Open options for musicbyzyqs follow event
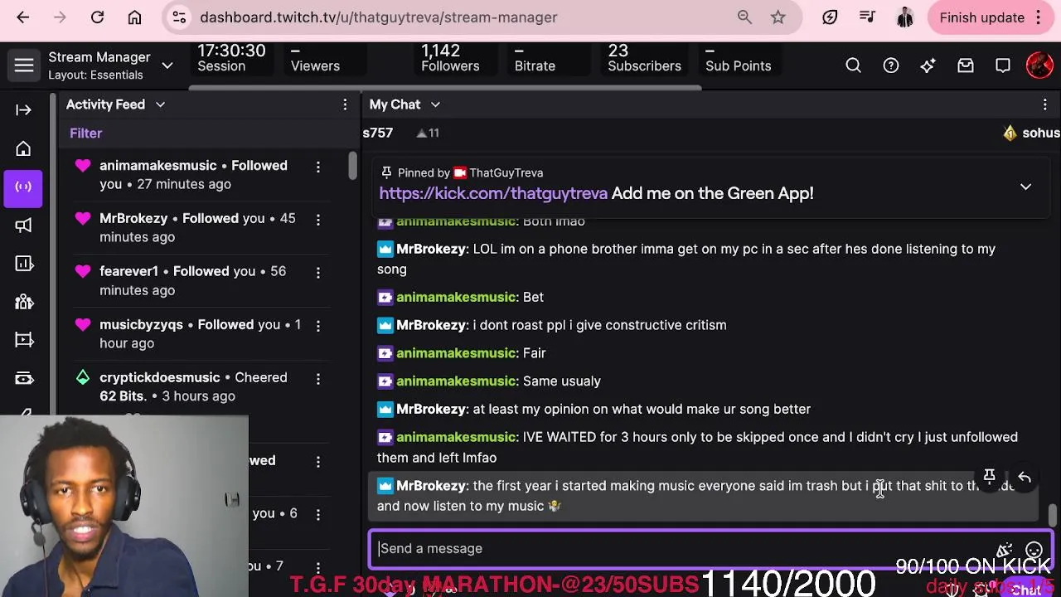 [x=317, y=327]
